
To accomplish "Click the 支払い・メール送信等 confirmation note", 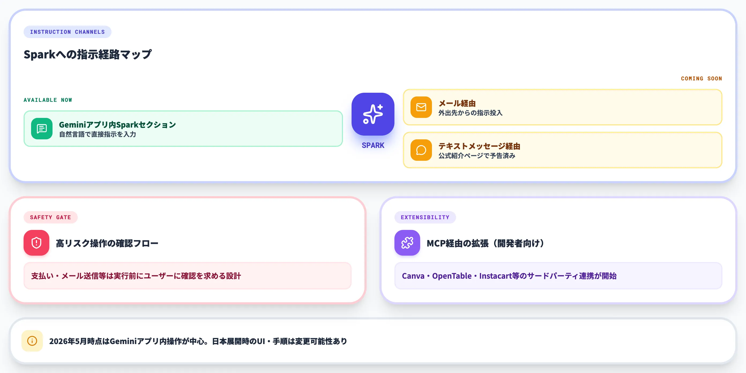I will (x=187, y=276).
